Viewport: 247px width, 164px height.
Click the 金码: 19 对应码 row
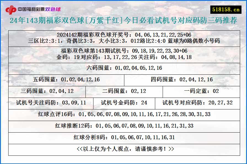click(123, 58)
